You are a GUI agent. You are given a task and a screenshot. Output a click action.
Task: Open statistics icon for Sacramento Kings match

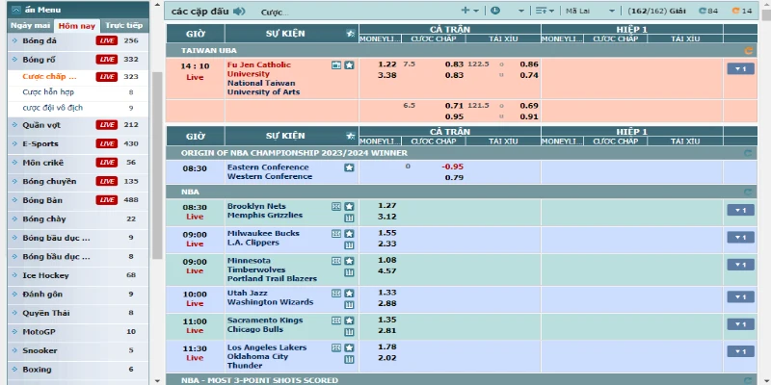click(349, 332)
